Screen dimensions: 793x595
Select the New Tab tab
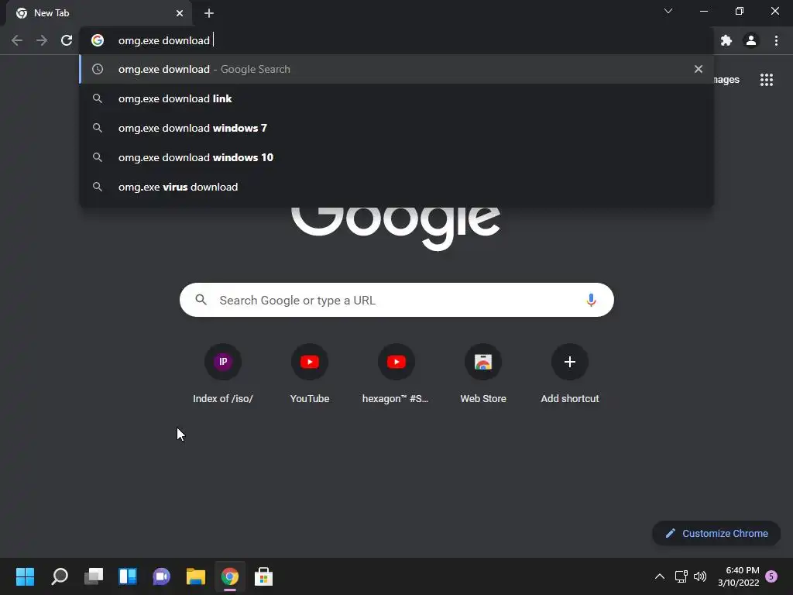tap(98, 13)
